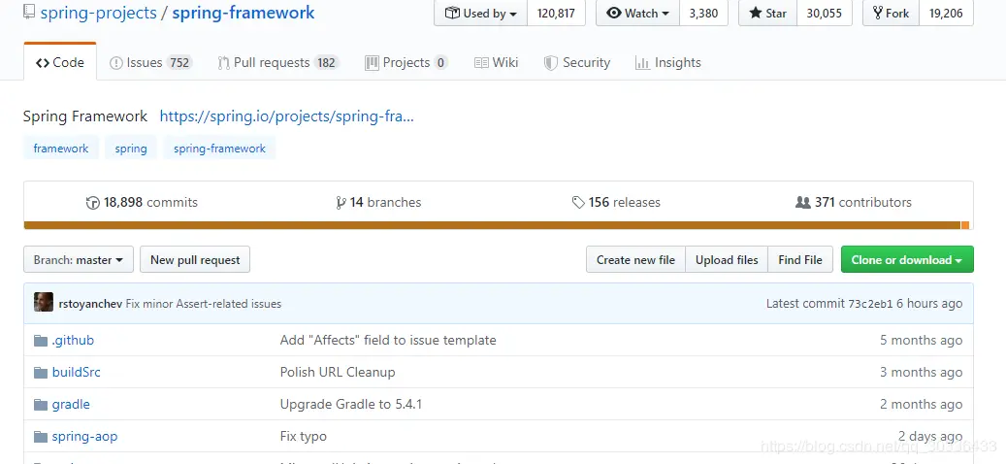Click the Issues tab's exclamation-circle icon
The width and height of the screenshot is (1006, 464).
click(x=116, y=63)
